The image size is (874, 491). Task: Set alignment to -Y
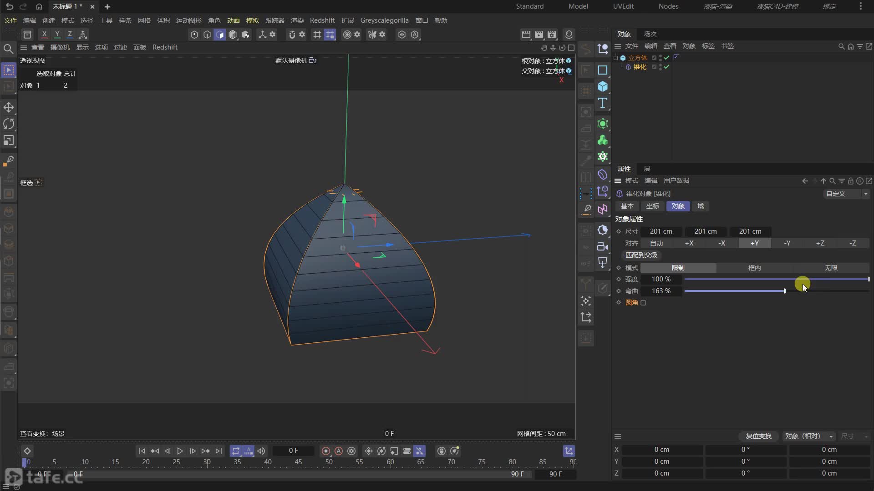[787, 243]
